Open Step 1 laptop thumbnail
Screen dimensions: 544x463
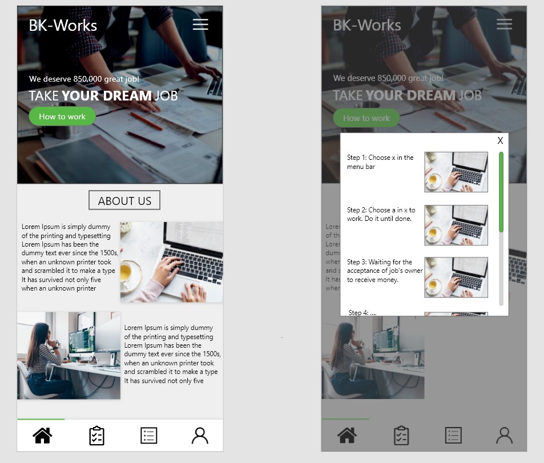coord(456,172)
